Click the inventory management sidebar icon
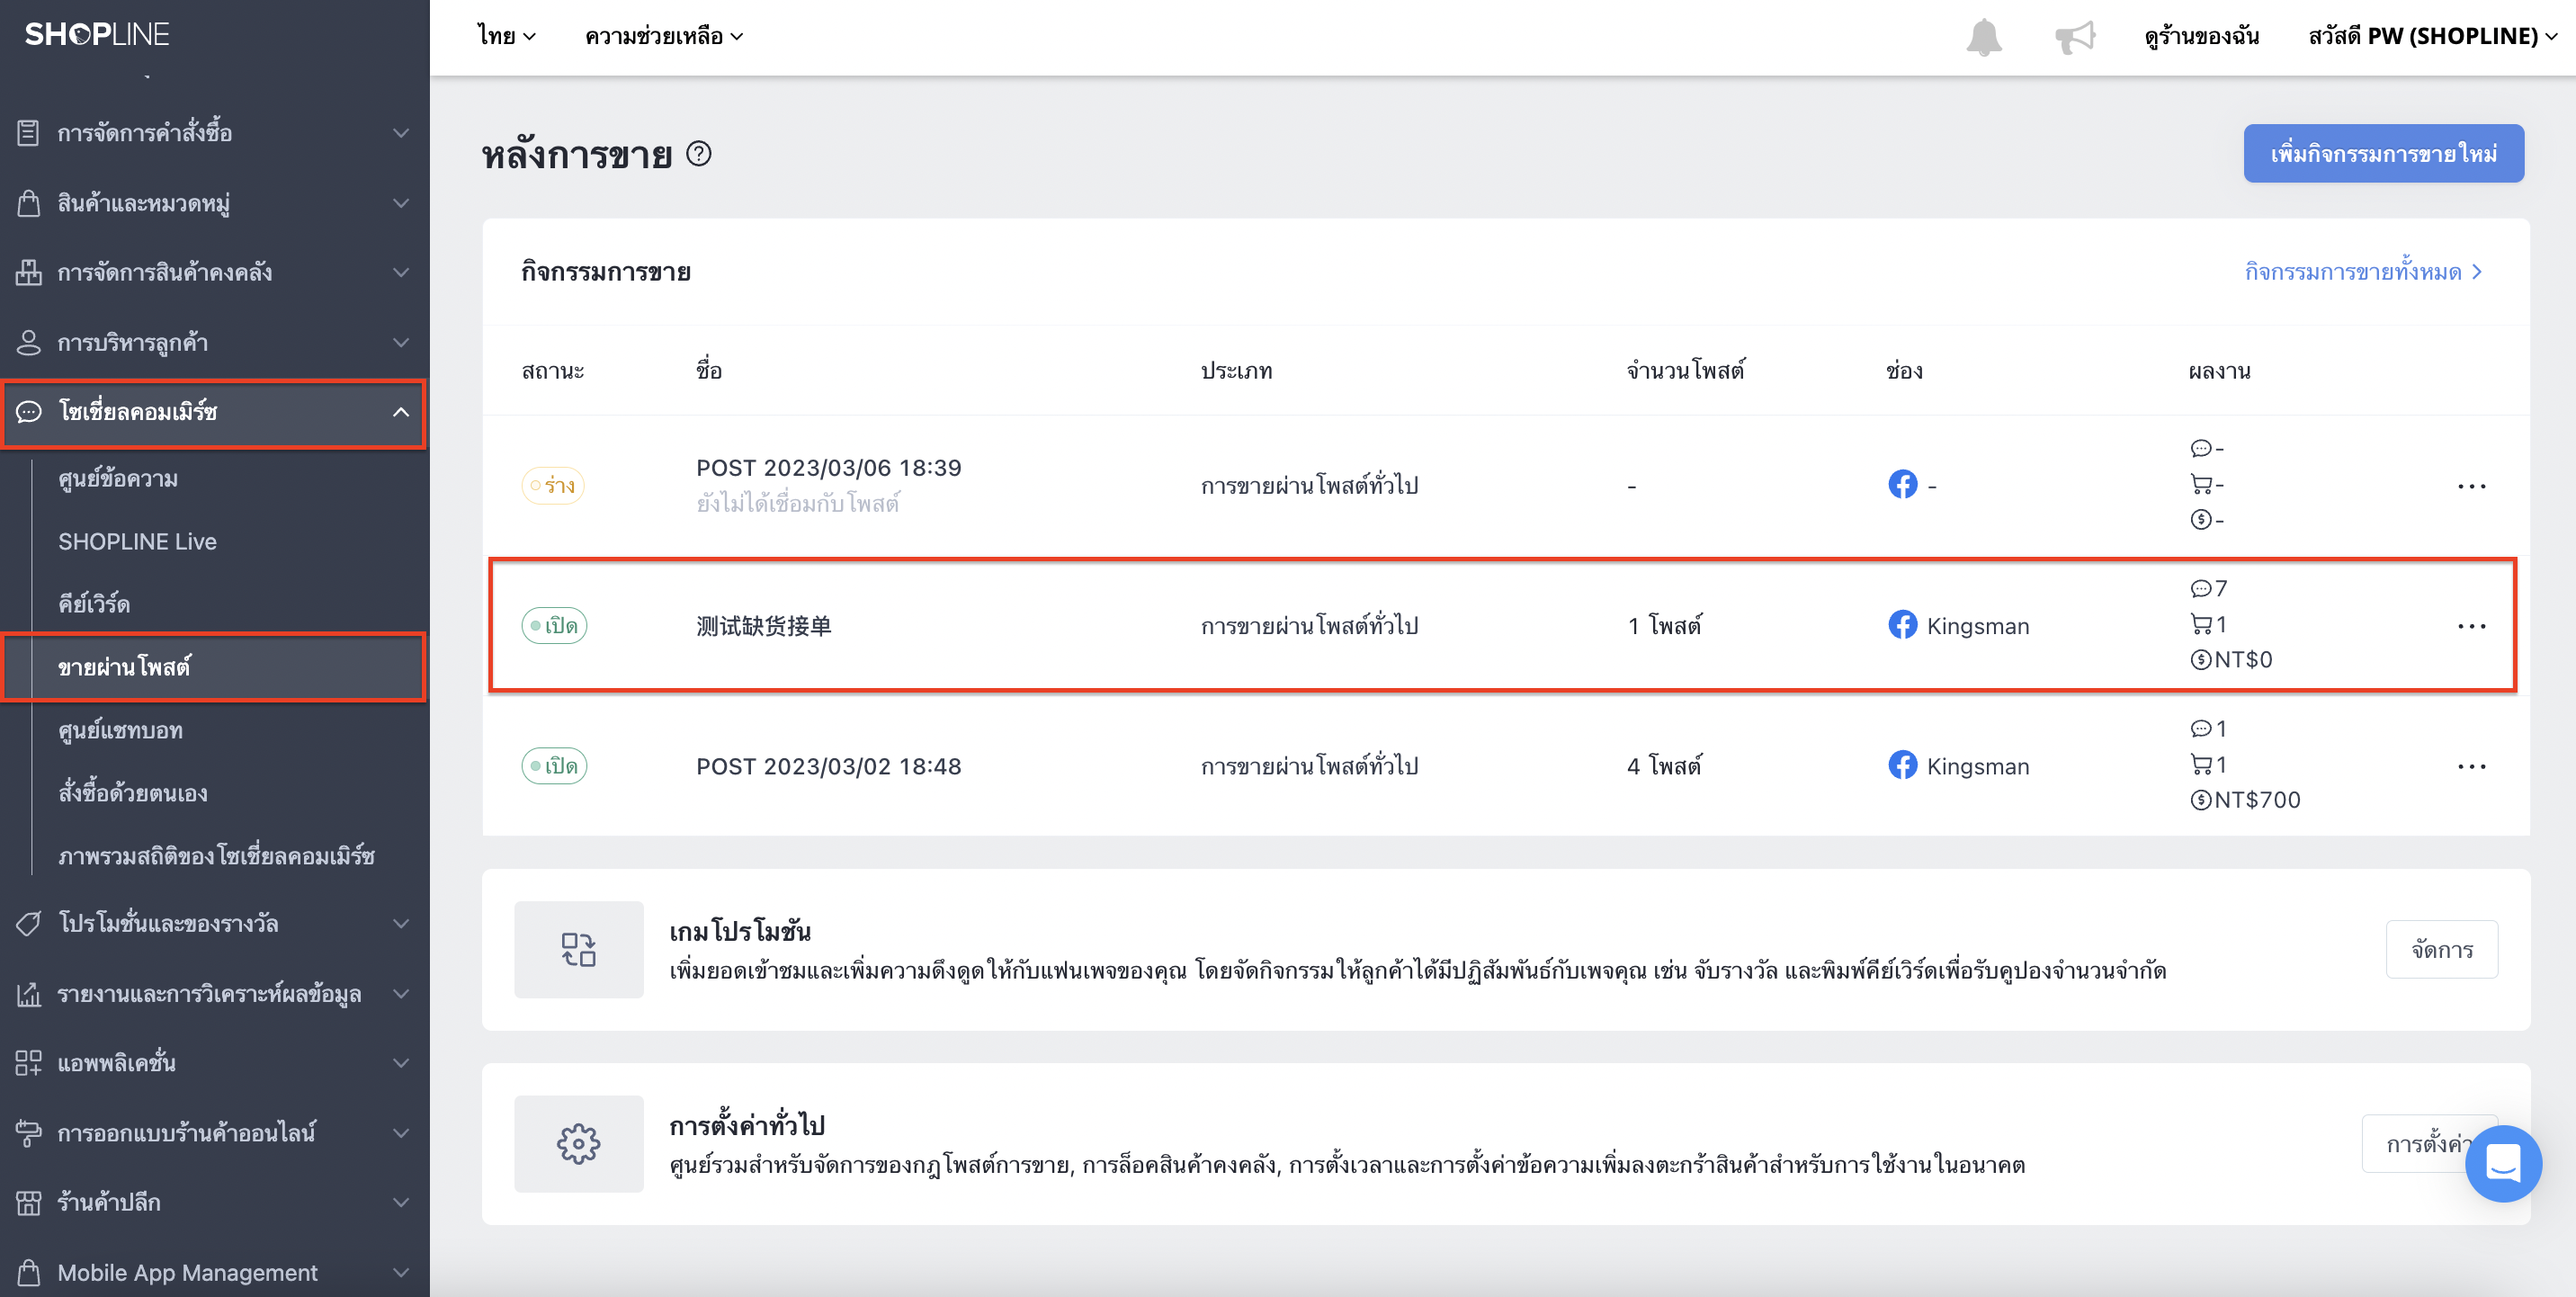This screenshot has width=2576, height=1297. point(29,272)
